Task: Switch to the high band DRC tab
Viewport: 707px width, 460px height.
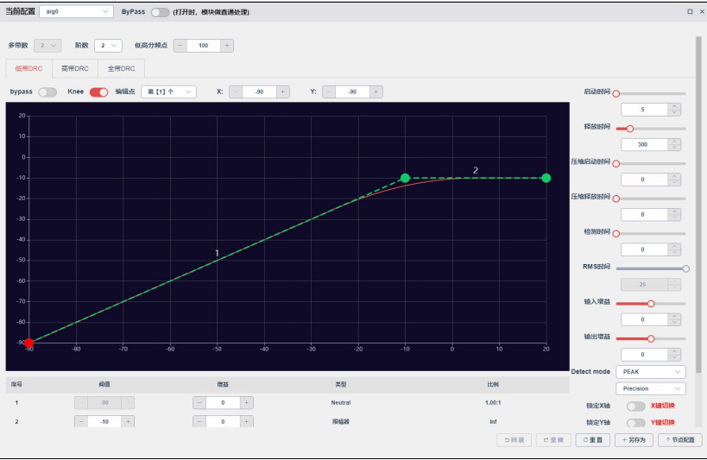Action: point(75,68)
